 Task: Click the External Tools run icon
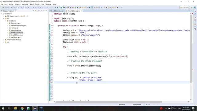[x=68, y=7]
